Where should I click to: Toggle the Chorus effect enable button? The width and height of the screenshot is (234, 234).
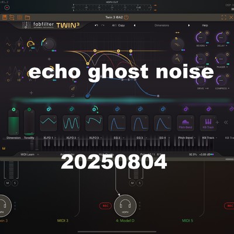pyautogui.click(x=207, y=54)
